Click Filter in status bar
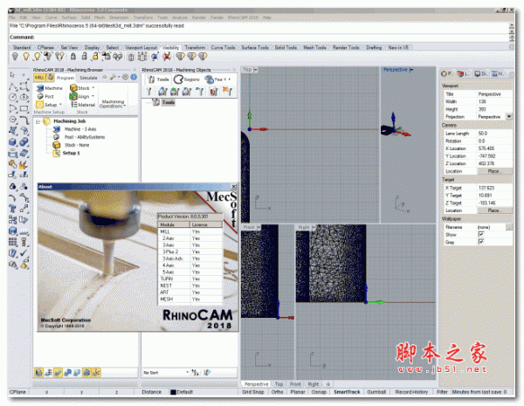524x406 pixels. point(442,392)
